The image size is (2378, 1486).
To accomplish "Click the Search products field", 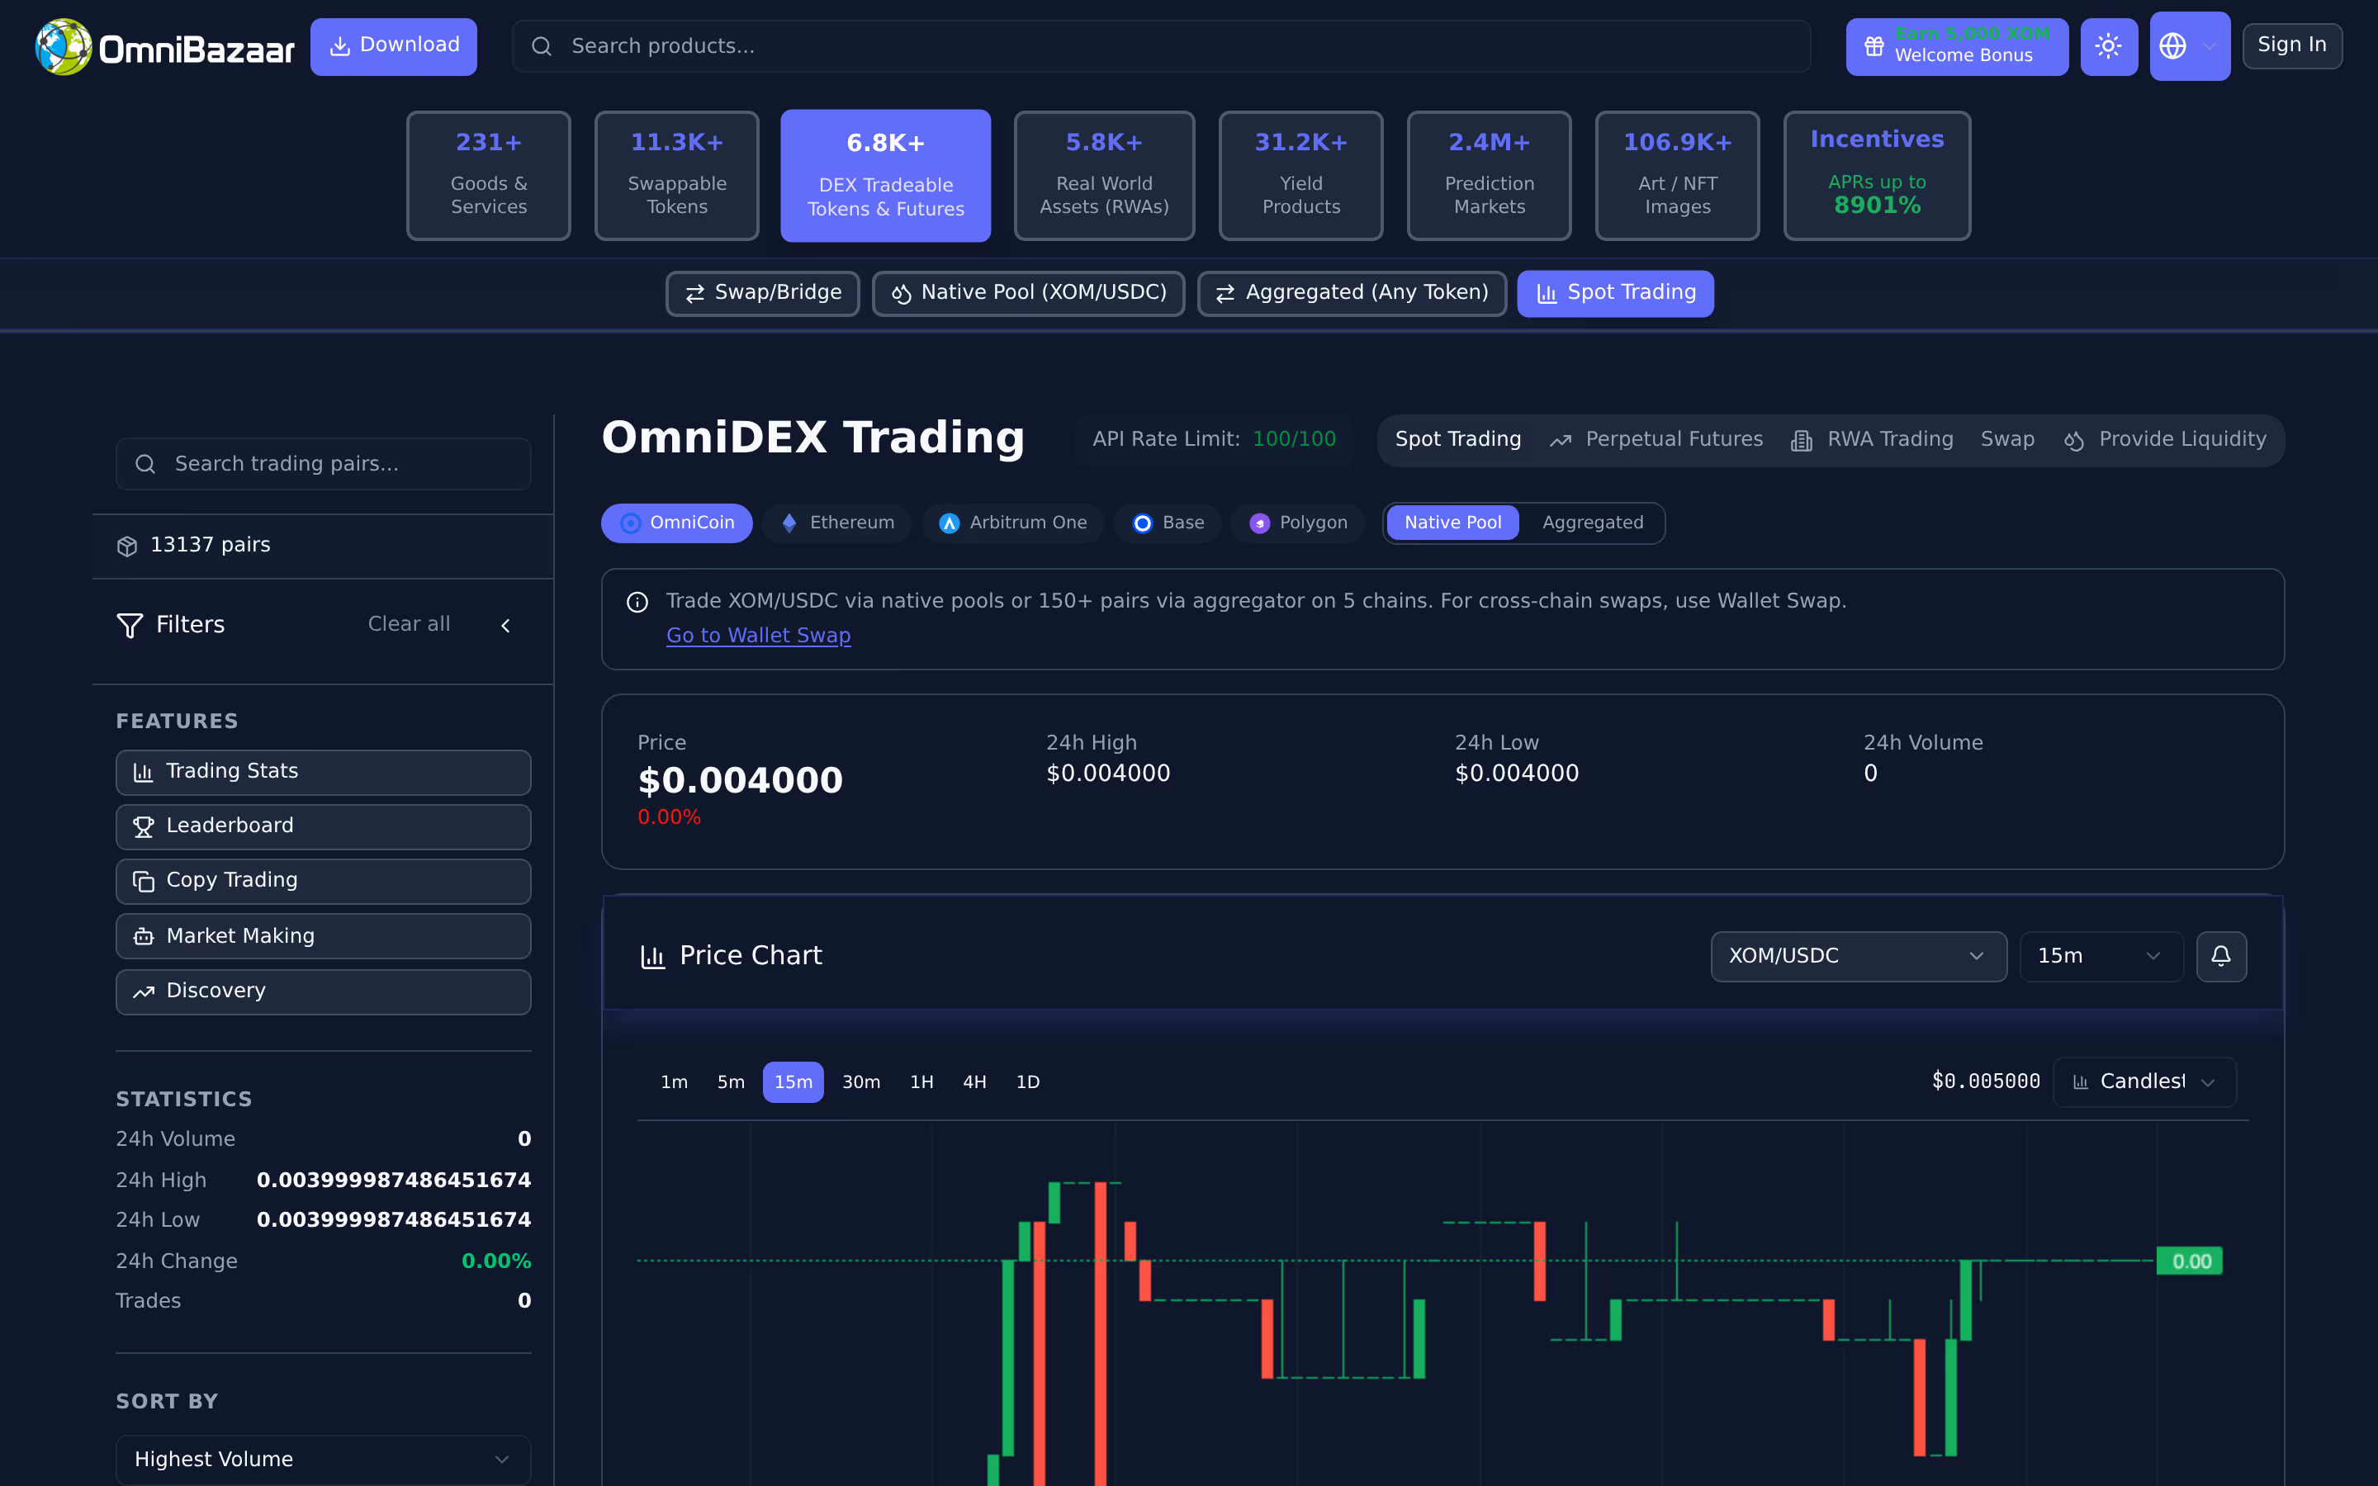I will [x=1160, y=46].
